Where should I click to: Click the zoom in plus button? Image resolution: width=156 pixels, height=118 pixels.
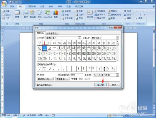coord(151,115)
